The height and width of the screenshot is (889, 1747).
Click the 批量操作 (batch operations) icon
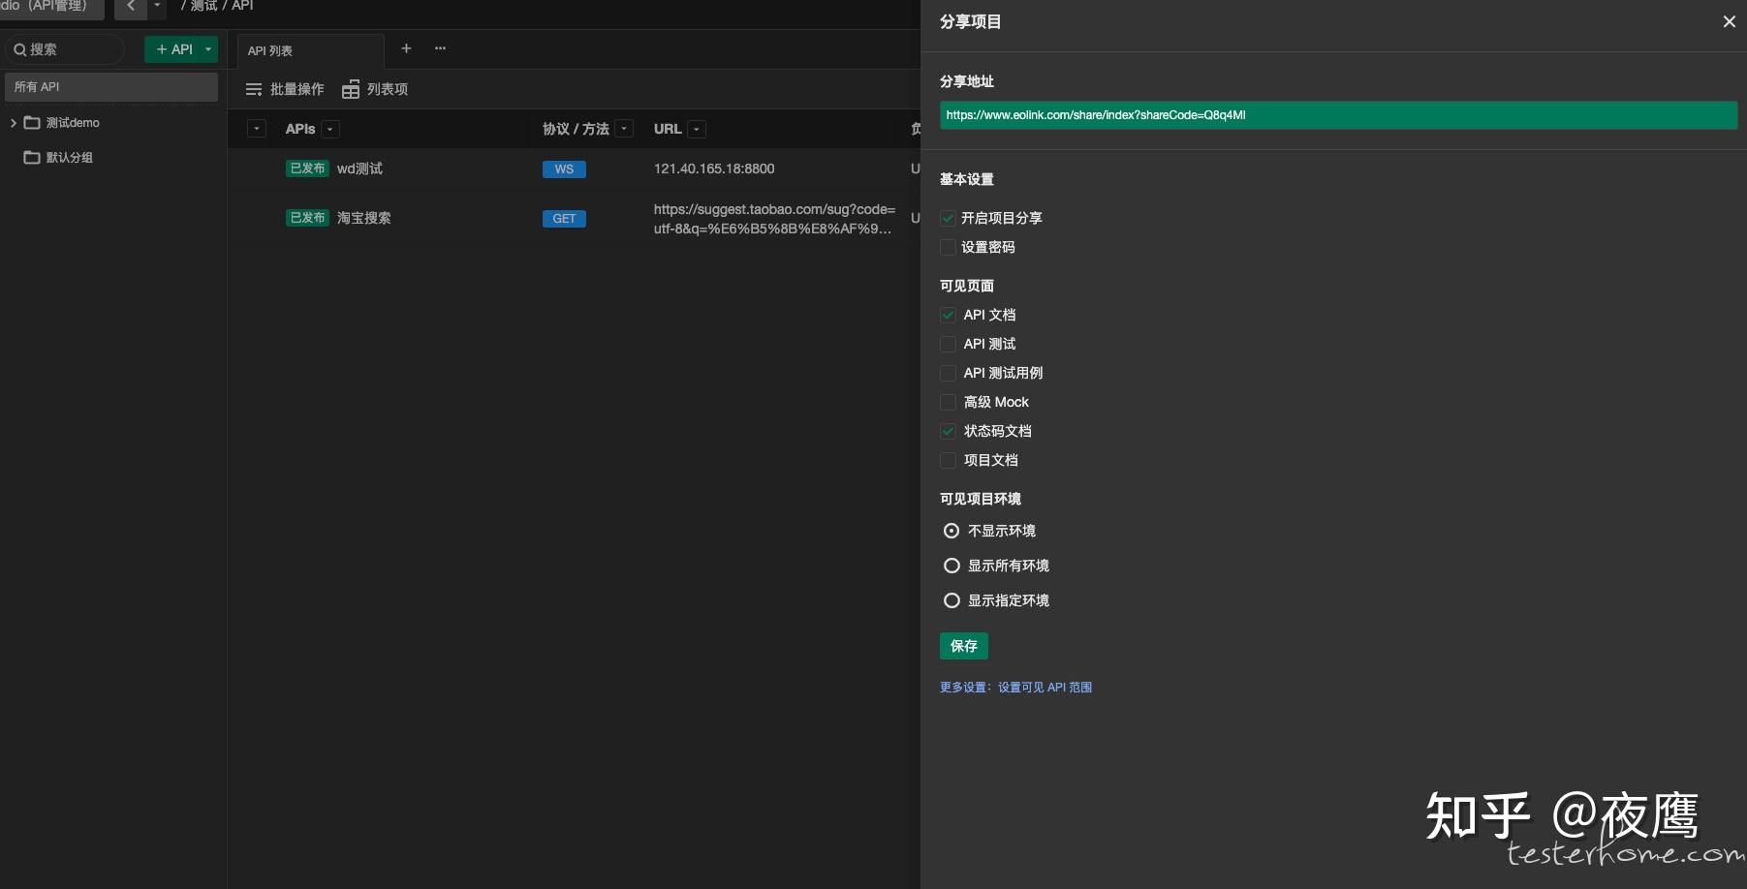[x=254, y=89]
